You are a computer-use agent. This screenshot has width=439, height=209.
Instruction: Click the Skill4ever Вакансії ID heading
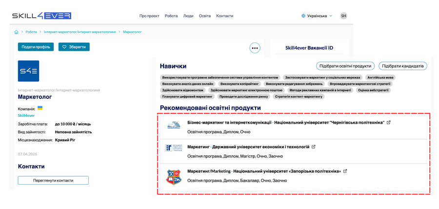[309, 48]
